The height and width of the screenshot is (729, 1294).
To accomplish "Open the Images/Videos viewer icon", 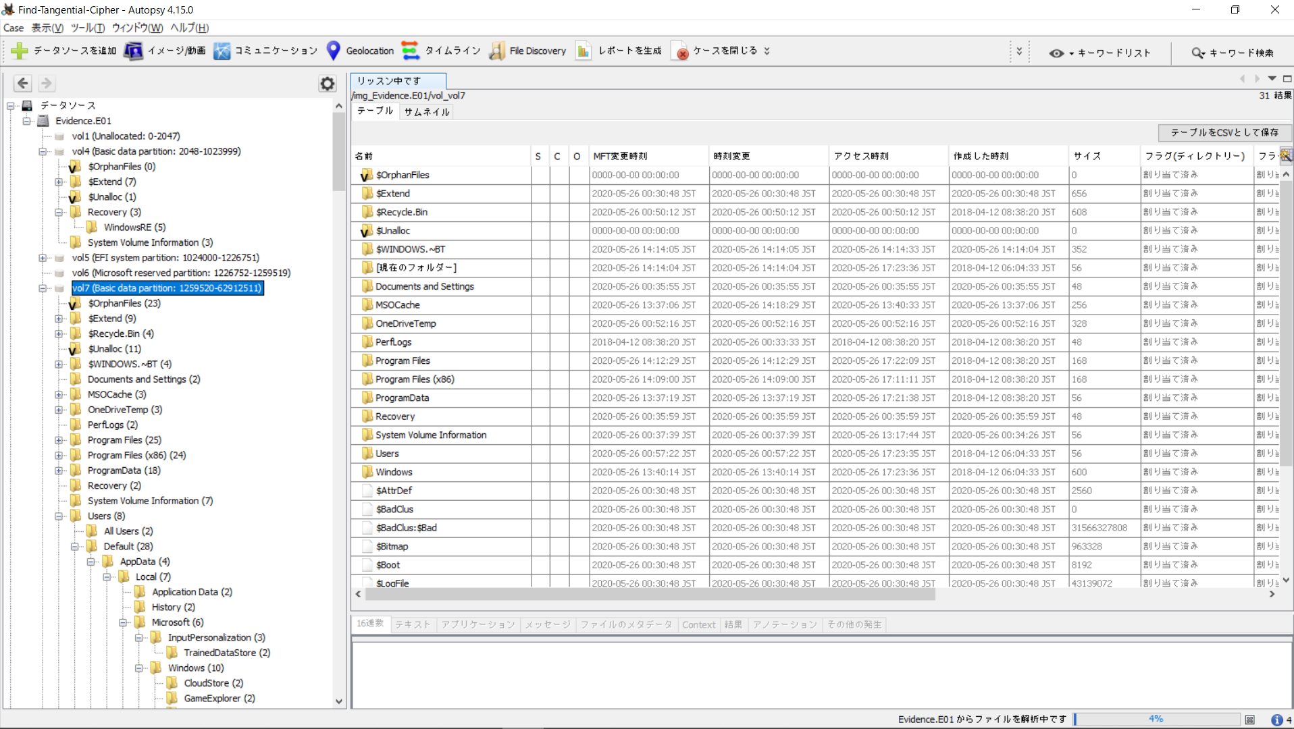I will pyautogui.click(x=133, y=51).
